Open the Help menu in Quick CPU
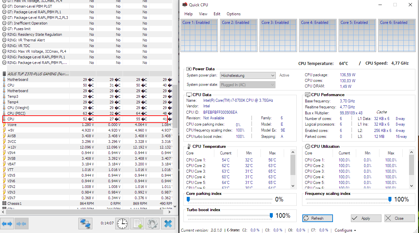Viewport: 419px width, 233px height. pyautogui.click(x=188, y=14)
